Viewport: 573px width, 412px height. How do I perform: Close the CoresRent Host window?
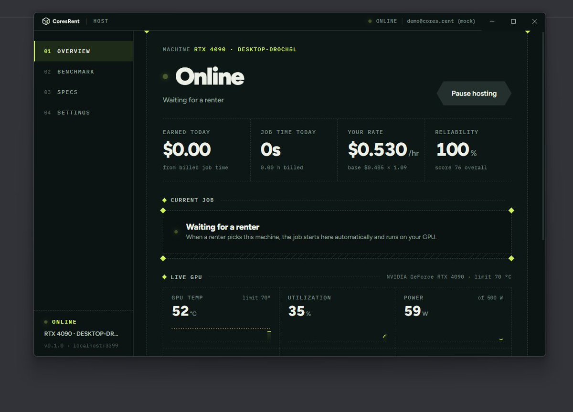coord(535,21)
